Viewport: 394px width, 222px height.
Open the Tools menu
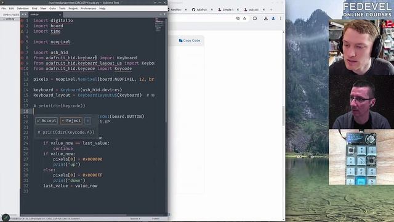(62, 8)
